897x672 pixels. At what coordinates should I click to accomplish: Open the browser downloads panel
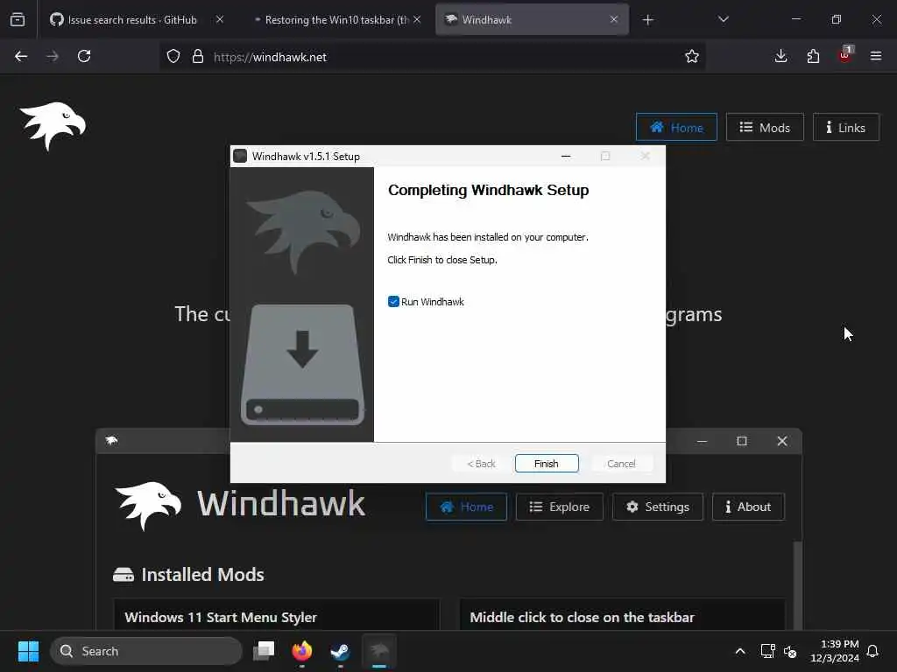point(780,56)
